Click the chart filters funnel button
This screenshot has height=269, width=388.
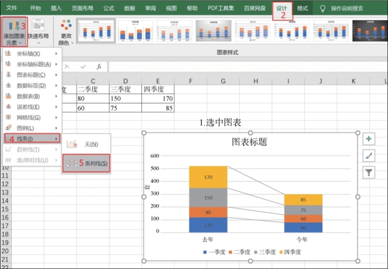point(368,172)
